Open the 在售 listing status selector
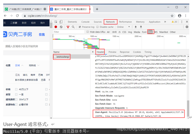 coord(42,35)
